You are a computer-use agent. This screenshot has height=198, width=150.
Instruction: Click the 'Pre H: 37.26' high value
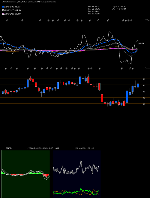tap(94, 9)
